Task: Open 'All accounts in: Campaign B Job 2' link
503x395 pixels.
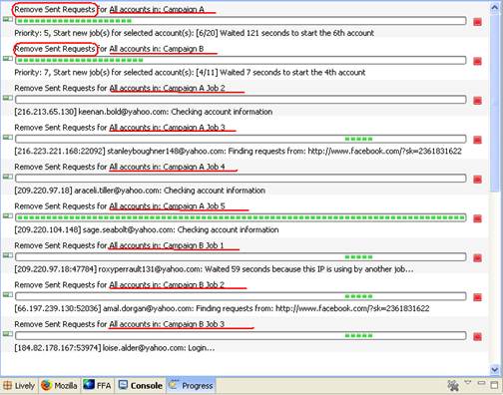Action: pos(167,284)
